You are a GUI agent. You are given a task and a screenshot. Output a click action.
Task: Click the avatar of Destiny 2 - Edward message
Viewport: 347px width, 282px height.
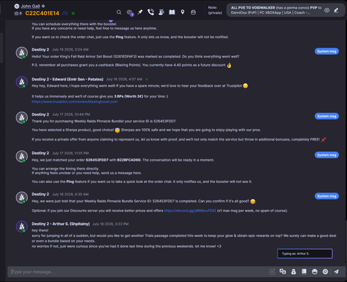(22, 82)
